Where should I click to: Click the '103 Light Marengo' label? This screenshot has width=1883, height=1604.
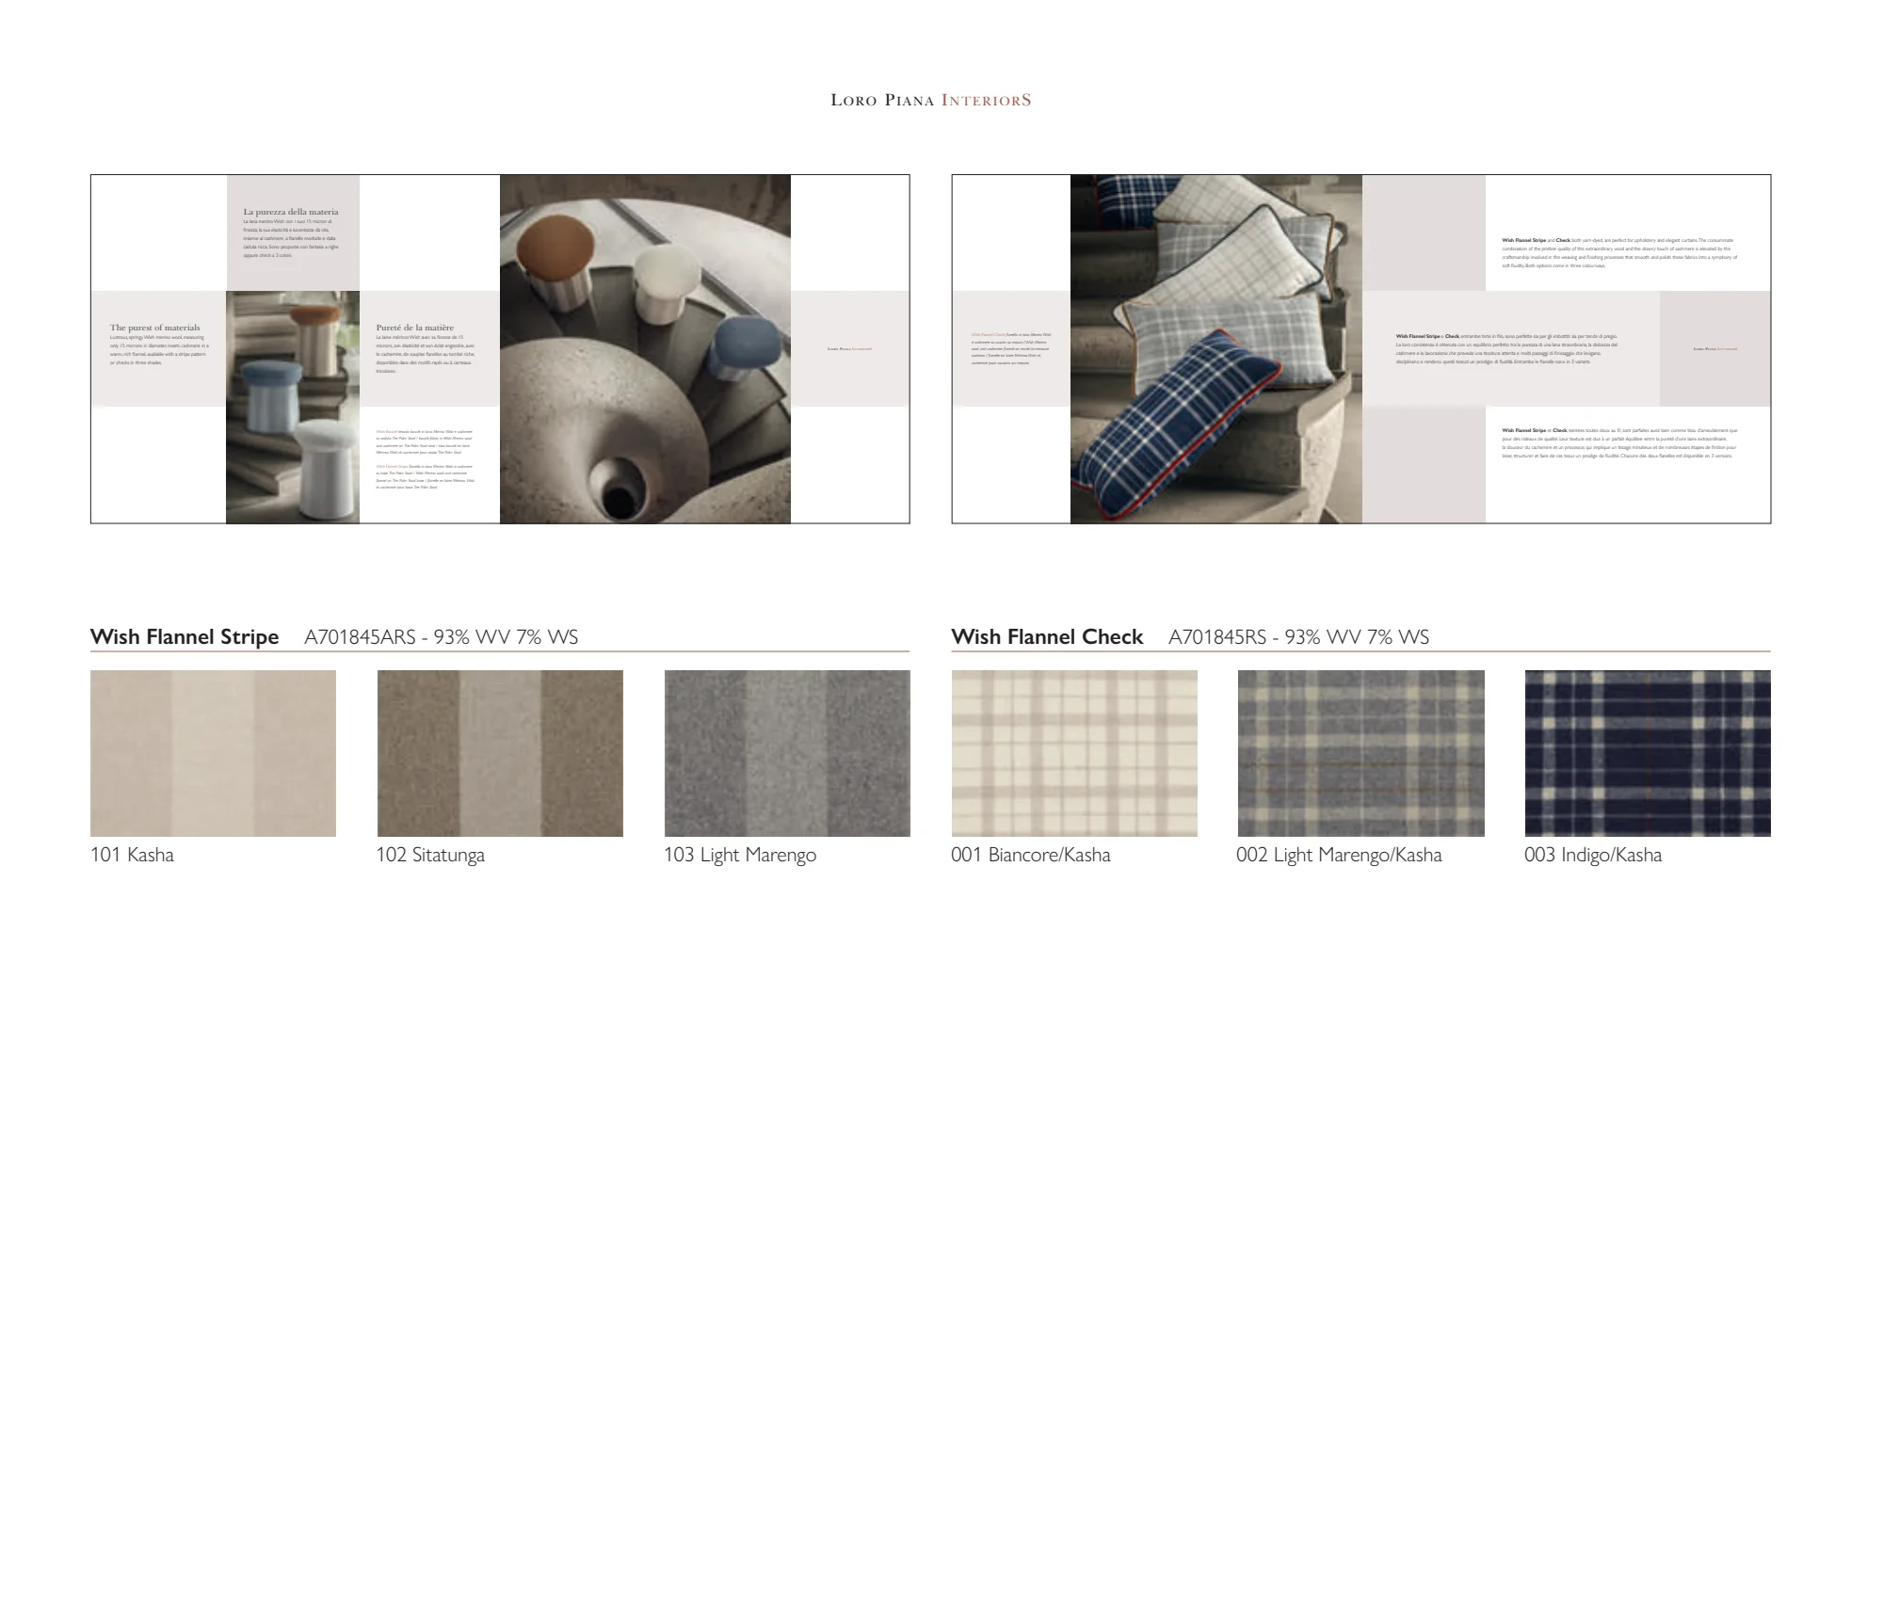coord(740,855)
